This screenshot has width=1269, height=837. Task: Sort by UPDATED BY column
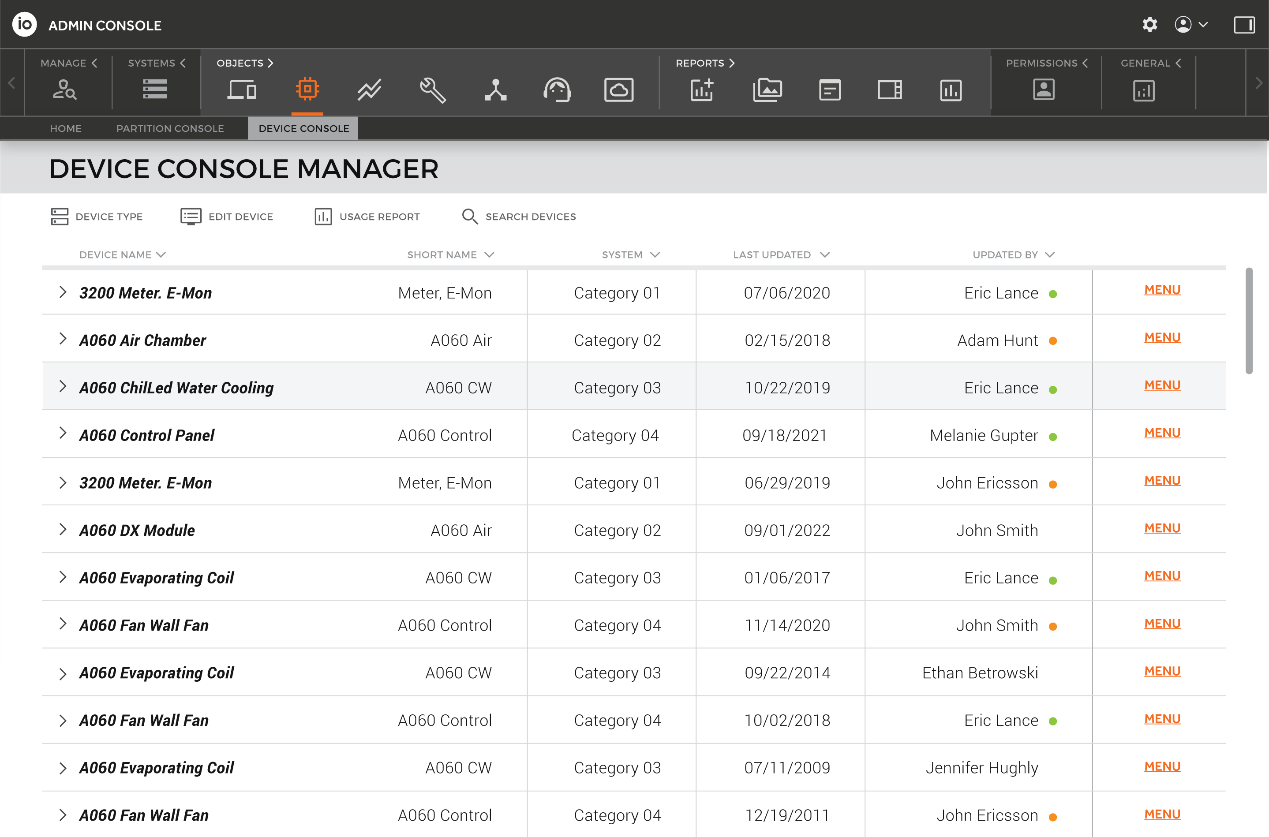point(1013,254)
